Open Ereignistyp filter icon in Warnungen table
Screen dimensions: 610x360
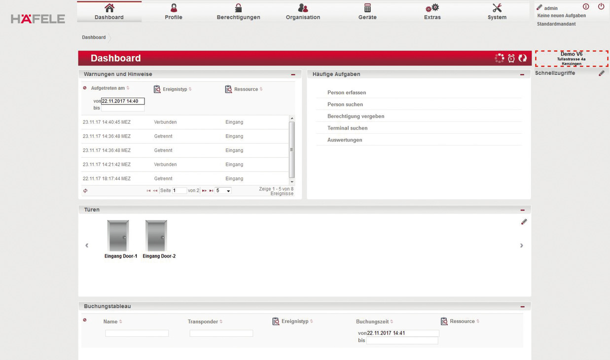(157, 89)
